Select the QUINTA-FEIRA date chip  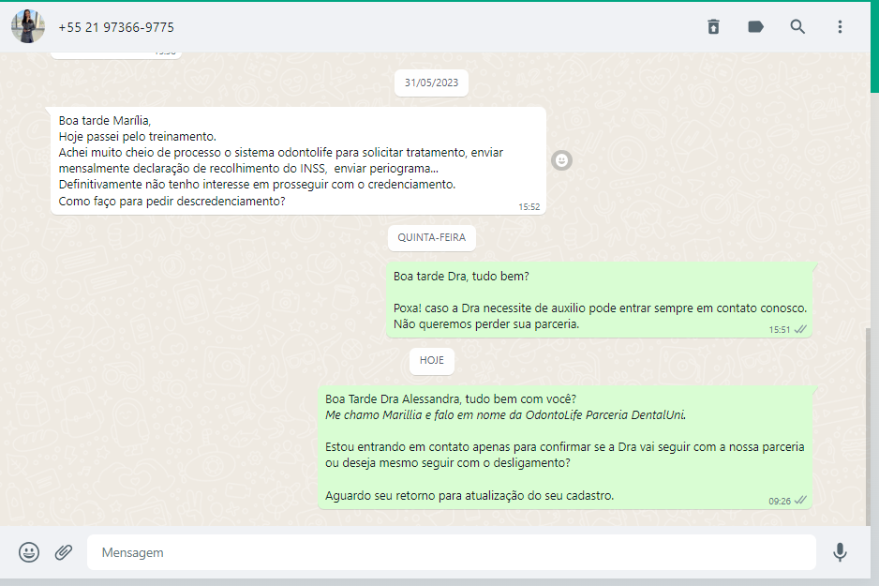431,238
